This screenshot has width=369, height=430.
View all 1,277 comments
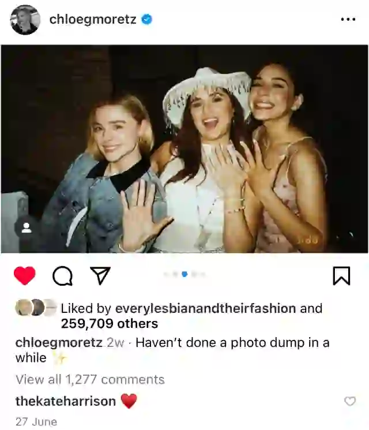[x=90, y=380]
